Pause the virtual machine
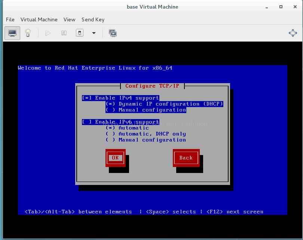 pyautogui.click(x=64, y=33)
